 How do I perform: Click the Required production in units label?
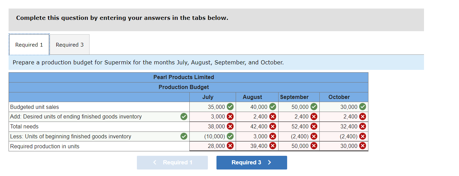45,146
